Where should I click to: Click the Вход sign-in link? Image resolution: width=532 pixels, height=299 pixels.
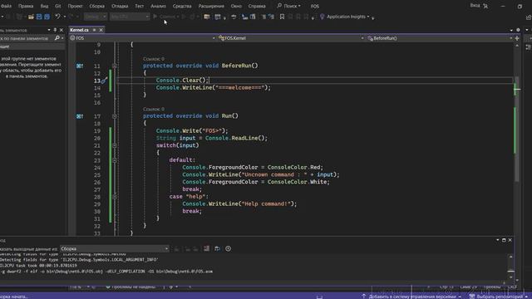(475, 6)
